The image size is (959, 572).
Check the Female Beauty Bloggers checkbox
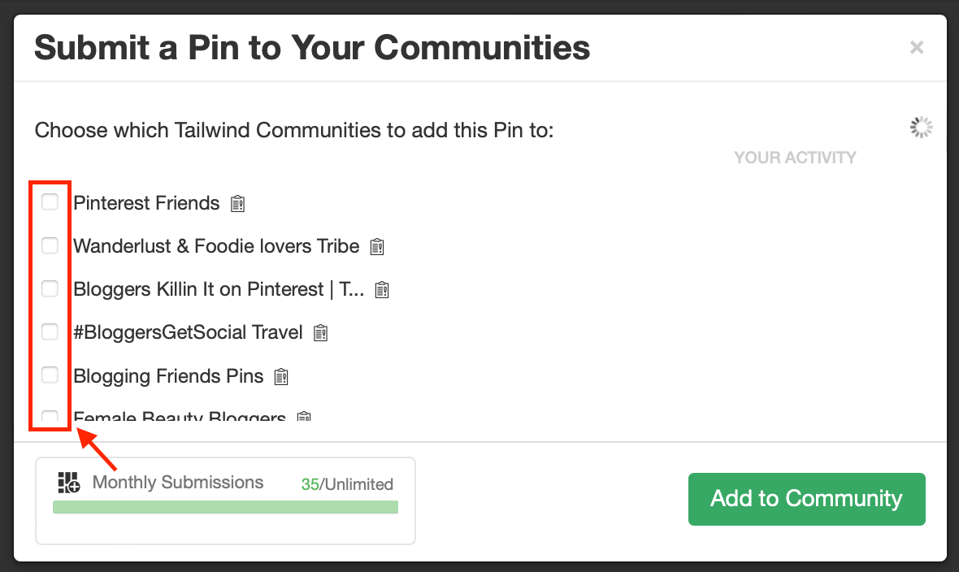click(x=50, y=418)
